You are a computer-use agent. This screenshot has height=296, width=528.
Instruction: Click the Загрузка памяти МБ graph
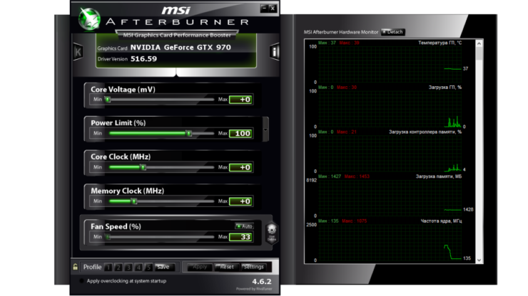coord(390,198)
